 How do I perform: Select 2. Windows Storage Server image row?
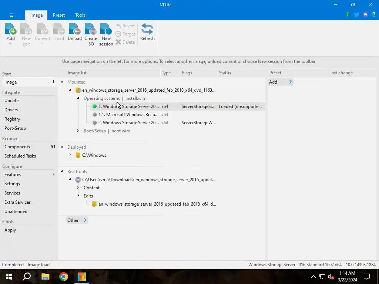[x=178, y=123]
